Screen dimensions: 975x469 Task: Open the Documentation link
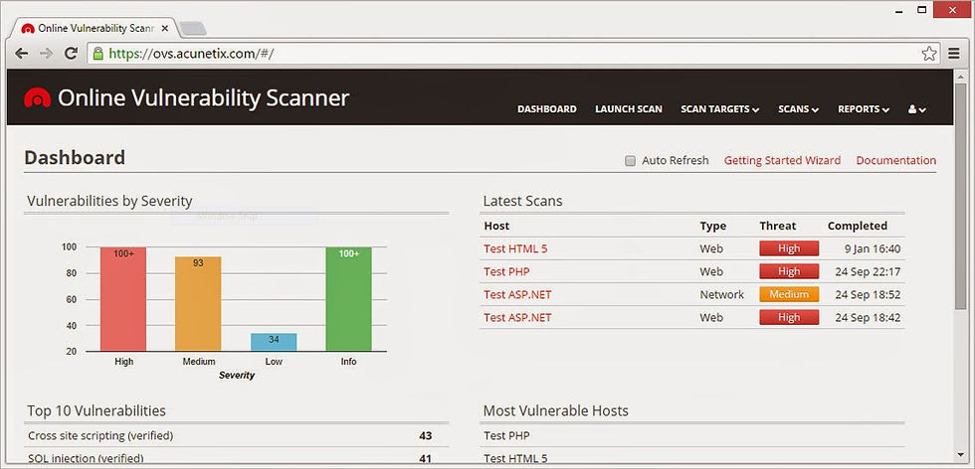(896, 160)
